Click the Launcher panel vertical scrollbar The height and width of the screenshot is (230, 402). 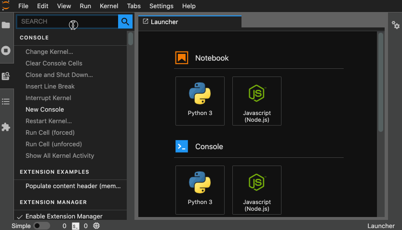click(x=381, y=82)
